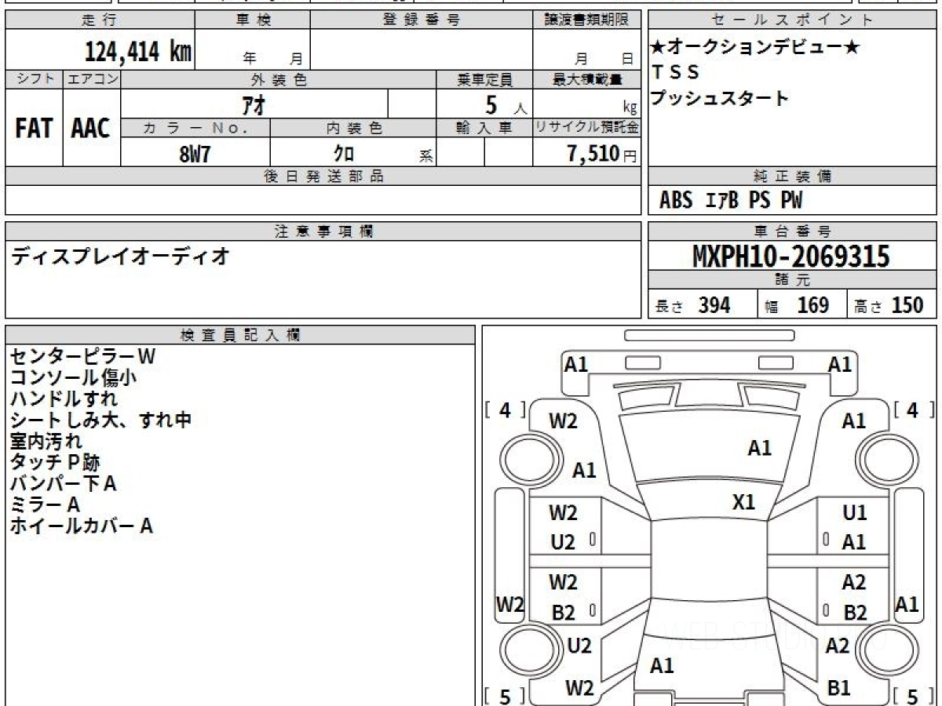
Task: Select inspector note ハンドルすれ
Action: [64, 398]
